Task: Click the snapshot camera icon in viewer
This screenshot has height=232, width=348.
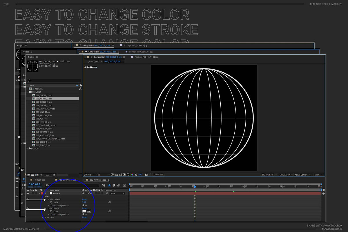Action: (146, 175)
